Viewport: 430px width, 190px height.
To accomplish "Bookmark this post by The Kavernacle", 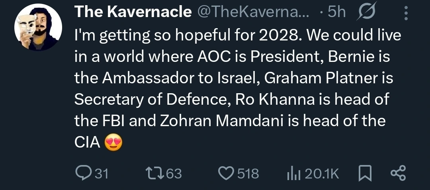I will (x=364, y=173).
